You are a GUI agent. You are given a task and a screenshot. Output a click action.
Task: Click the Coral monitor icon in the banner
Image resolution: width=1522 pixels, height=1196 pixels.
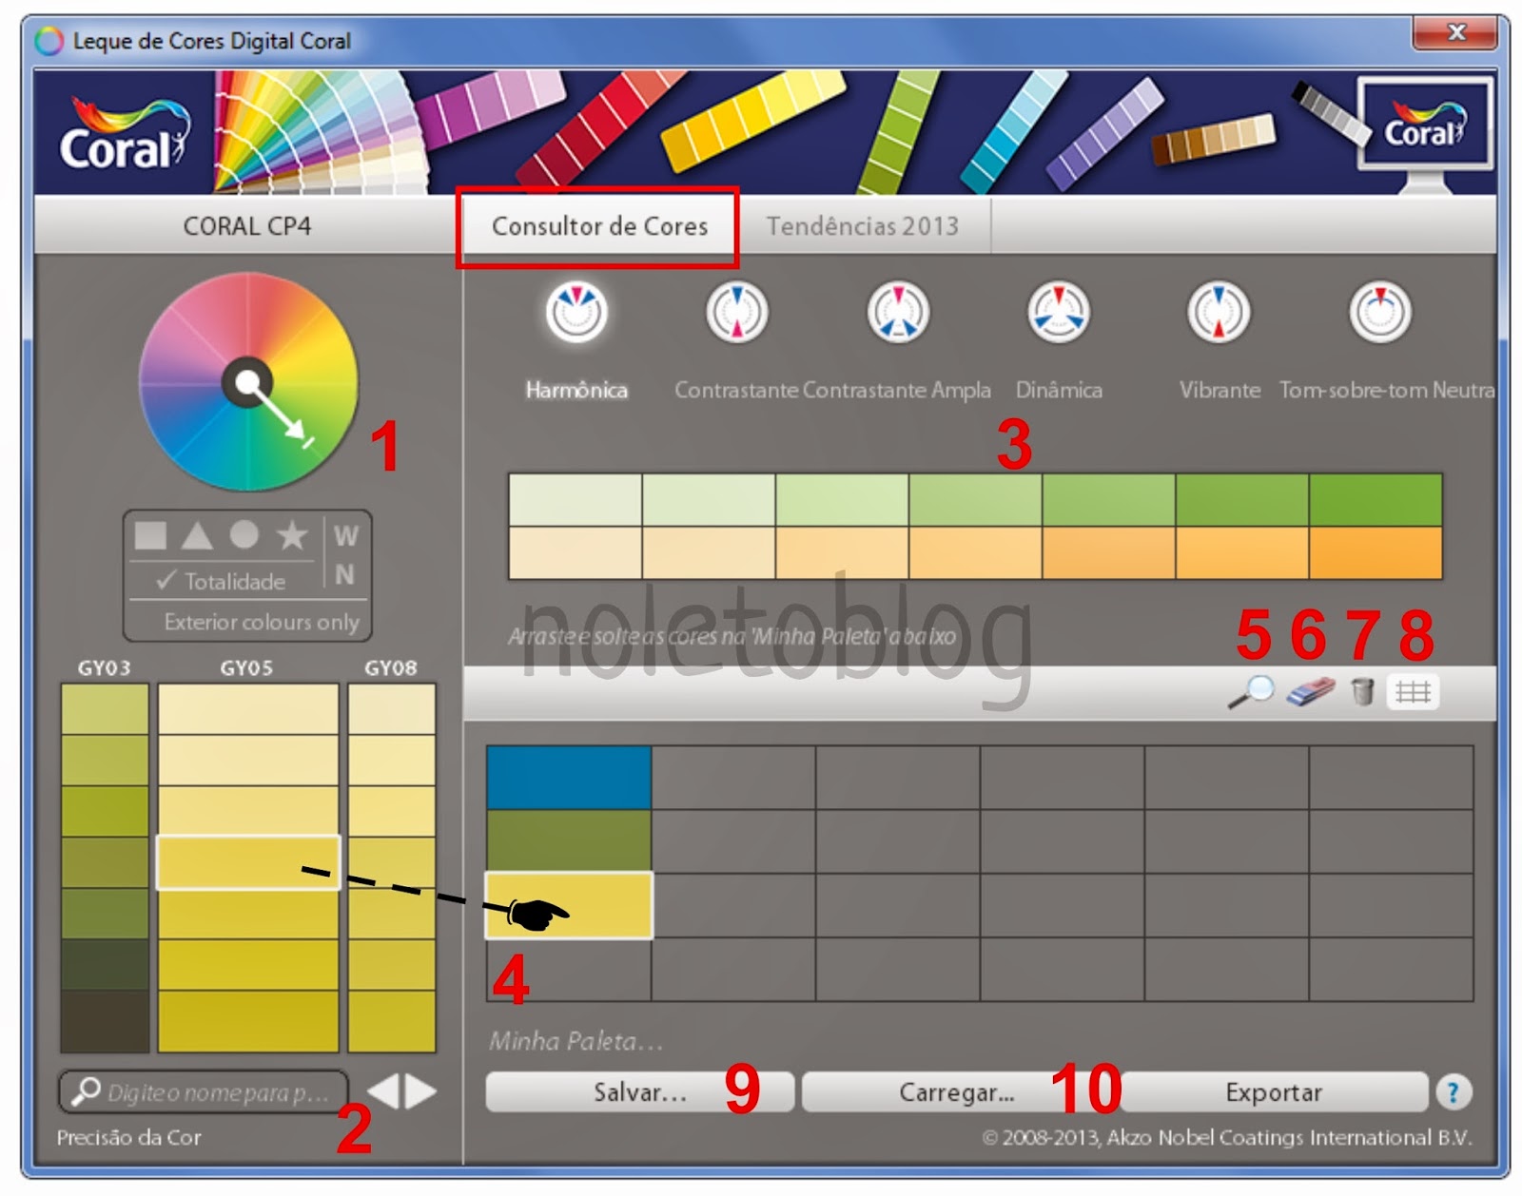coord(1425,131)
